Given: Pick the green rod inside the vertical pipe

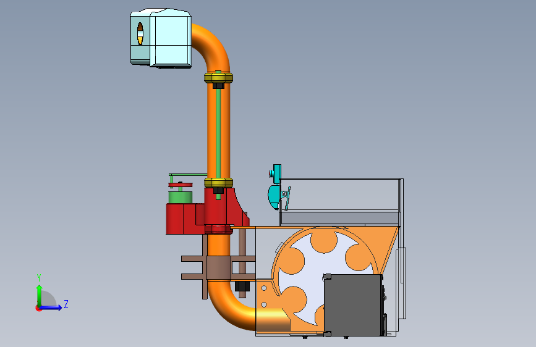Looking at the screenshot, I should point(218,133).
